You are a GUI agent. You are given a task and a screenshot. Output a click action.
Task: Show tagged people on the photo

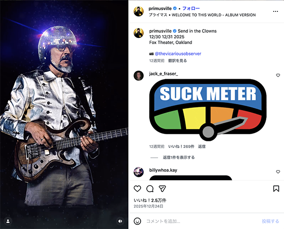[x=8, y=221]
